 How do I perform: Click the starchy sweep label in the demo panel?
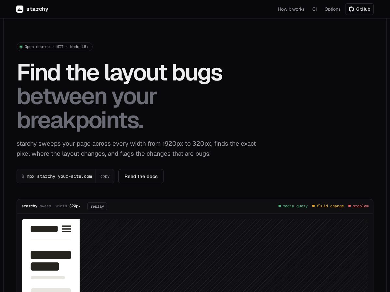coord(36,206)
